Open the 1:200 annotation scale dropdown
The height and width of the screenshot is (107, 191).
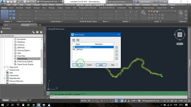tap(134, 101)
